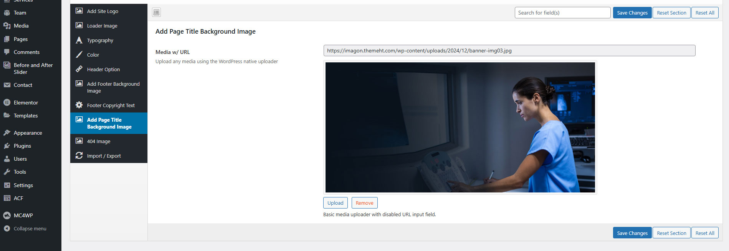Screen dimensions: 729x251
Task: Click the Tools wrench icon
Action: (x=7, y=172)
